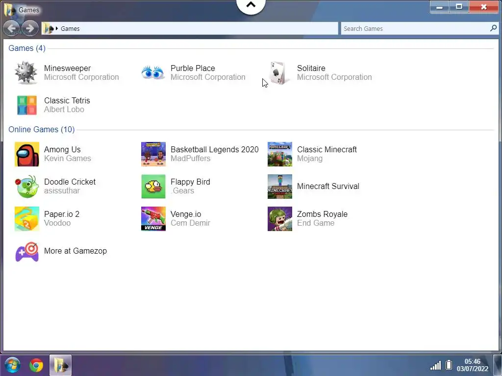Go back with the left arrow button
This screenshot has height=376, width=502.
[x=12, y=28]
